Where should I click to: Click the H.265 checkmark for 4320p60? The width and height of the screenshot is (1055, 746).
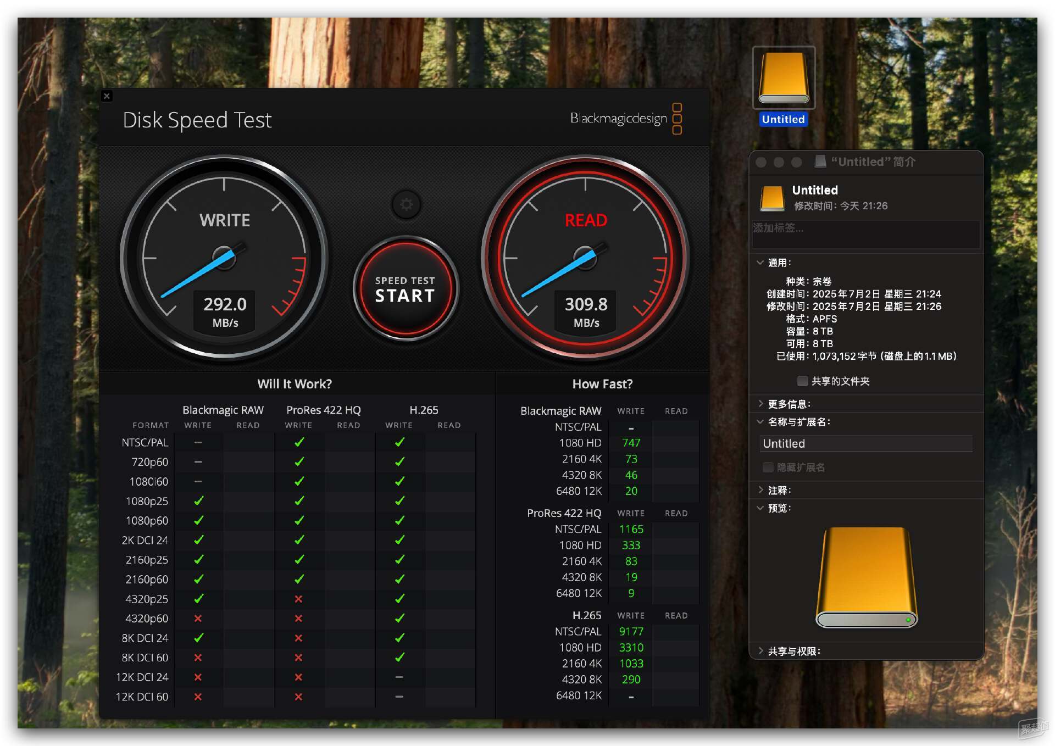pos(399,619)
